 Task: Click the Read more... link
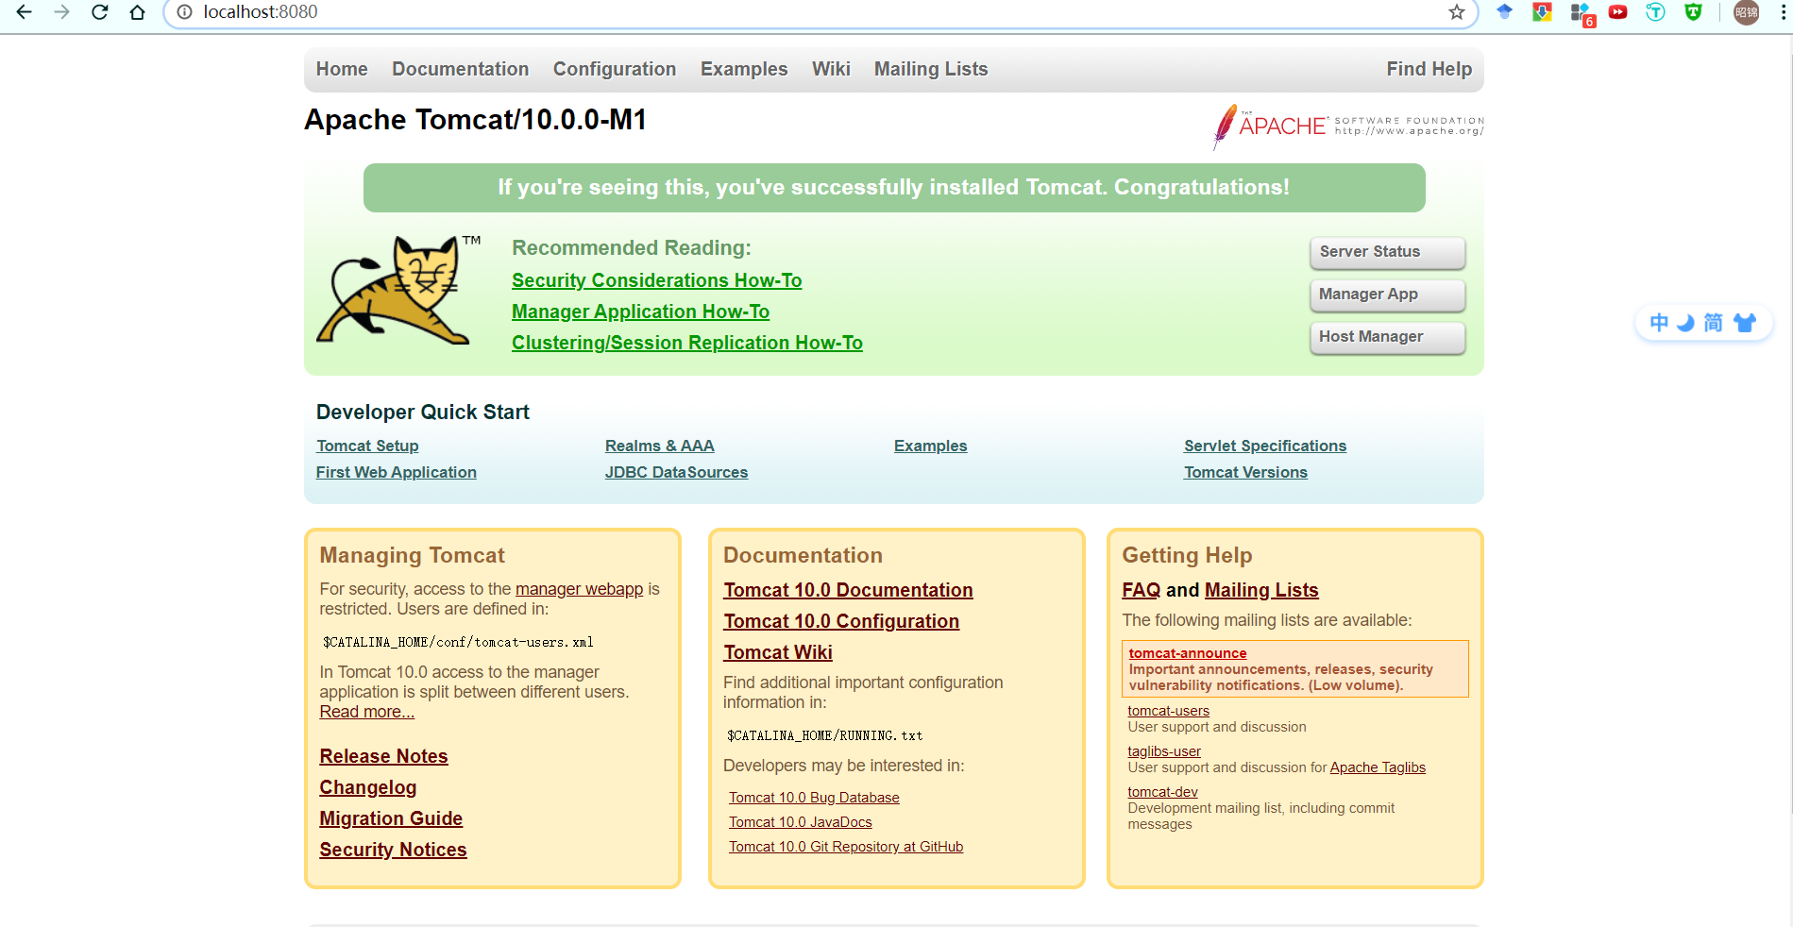click(x=367, y=712)
